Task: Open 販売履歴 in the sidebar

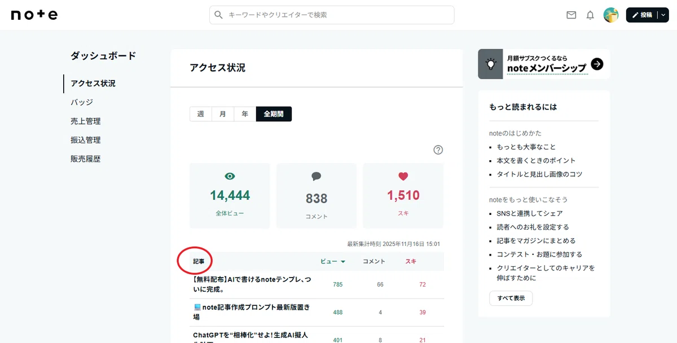Action: (x=86, y=159)
